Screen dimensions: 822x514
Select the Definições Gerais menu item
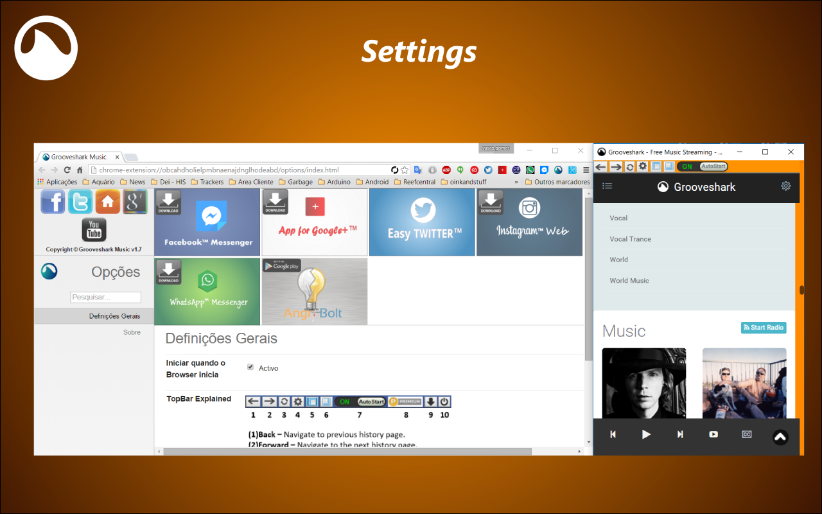[x=94, y=316]
